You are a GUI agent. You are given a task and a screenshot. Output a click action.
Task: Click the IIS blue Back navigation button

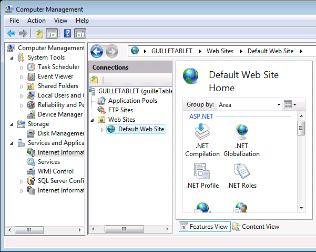[x=97, y=51]
